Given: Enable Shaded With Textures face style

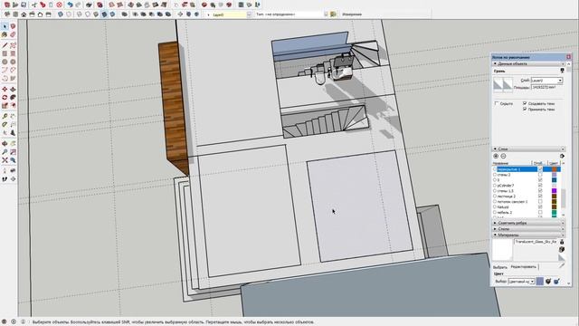Looking at the screenshot, I should pos(104,14).
